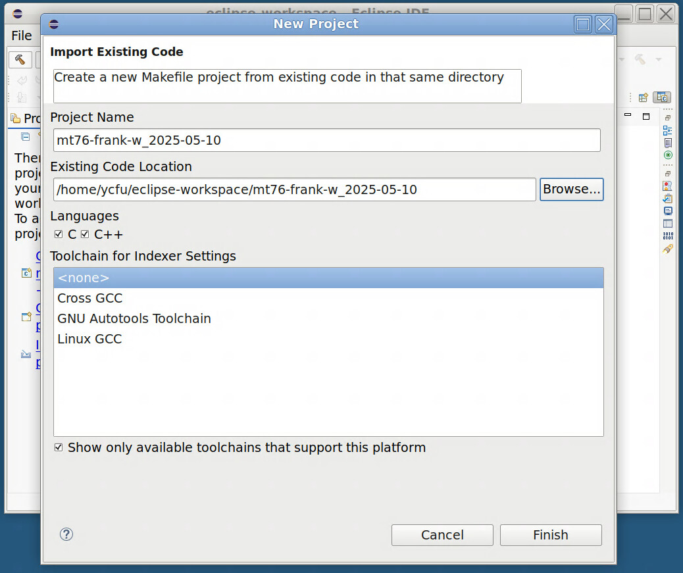Minimize the Eclipse editor area view

coord(628,115)
